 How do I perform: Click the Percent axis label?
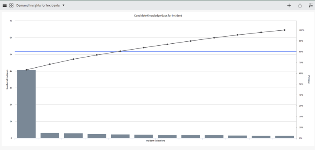pos(309,80)
